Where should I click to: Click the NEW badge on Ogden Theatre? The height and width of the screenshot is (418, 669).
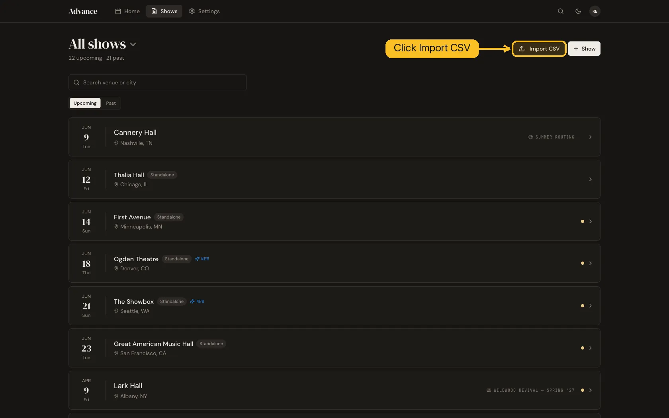202,259
